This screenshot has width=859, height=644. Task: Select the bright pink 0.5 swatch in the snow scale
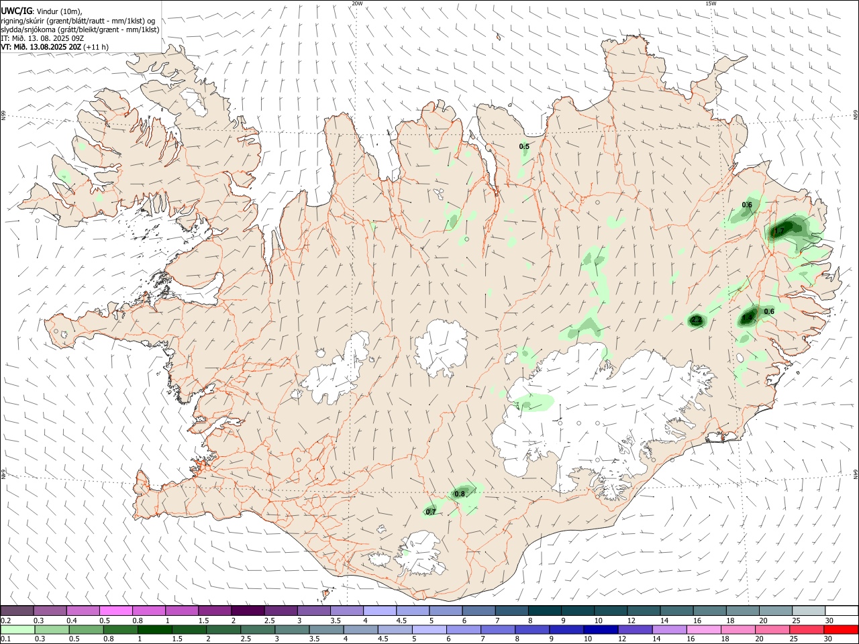coord(115,610)
